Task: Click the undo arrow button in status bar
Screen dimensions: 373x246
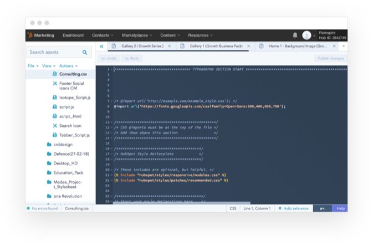Action: (321, 208)
